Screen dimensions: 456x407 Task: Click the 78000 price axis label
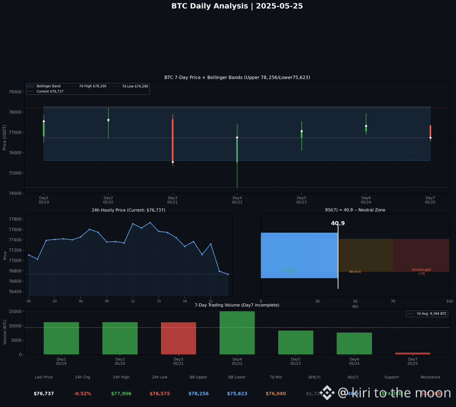pos(15,112)
